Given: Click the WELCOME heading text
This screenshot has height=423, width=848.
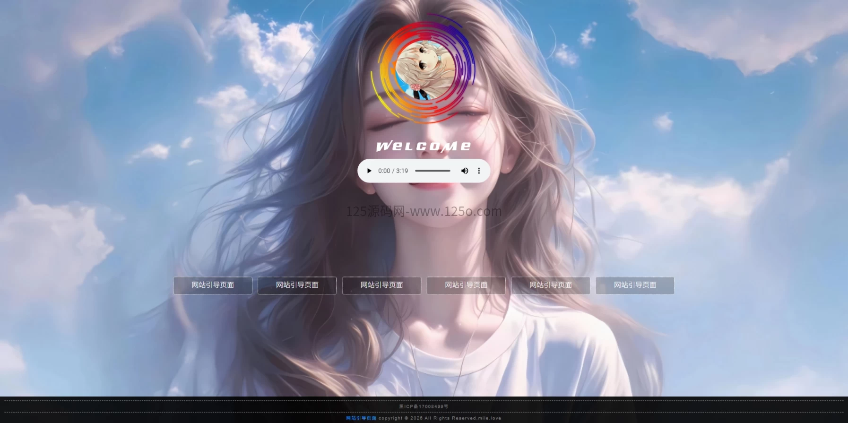Looking at the screenshot, I should tap(424, 146).
